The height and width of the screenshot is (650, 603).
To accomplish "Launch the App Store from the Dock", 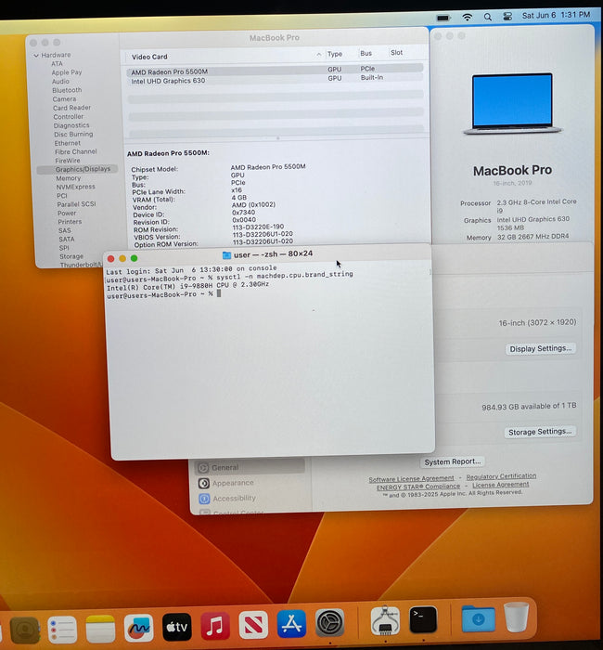I will pos(291,623).
